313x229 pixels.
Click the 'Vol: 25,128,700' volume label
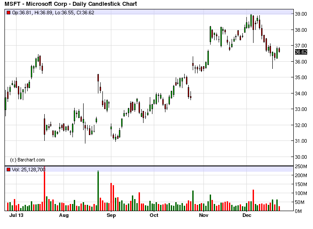pos(29,170)
